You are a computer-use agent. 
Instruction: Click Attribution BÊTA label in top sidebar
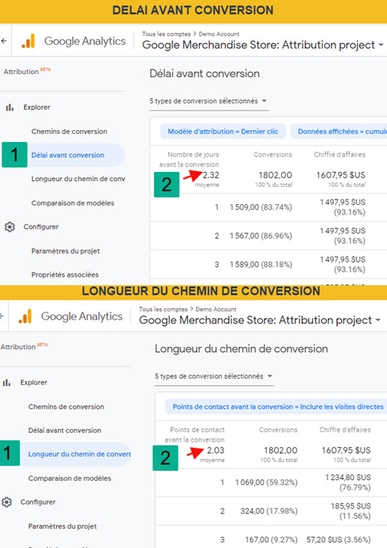27,71
